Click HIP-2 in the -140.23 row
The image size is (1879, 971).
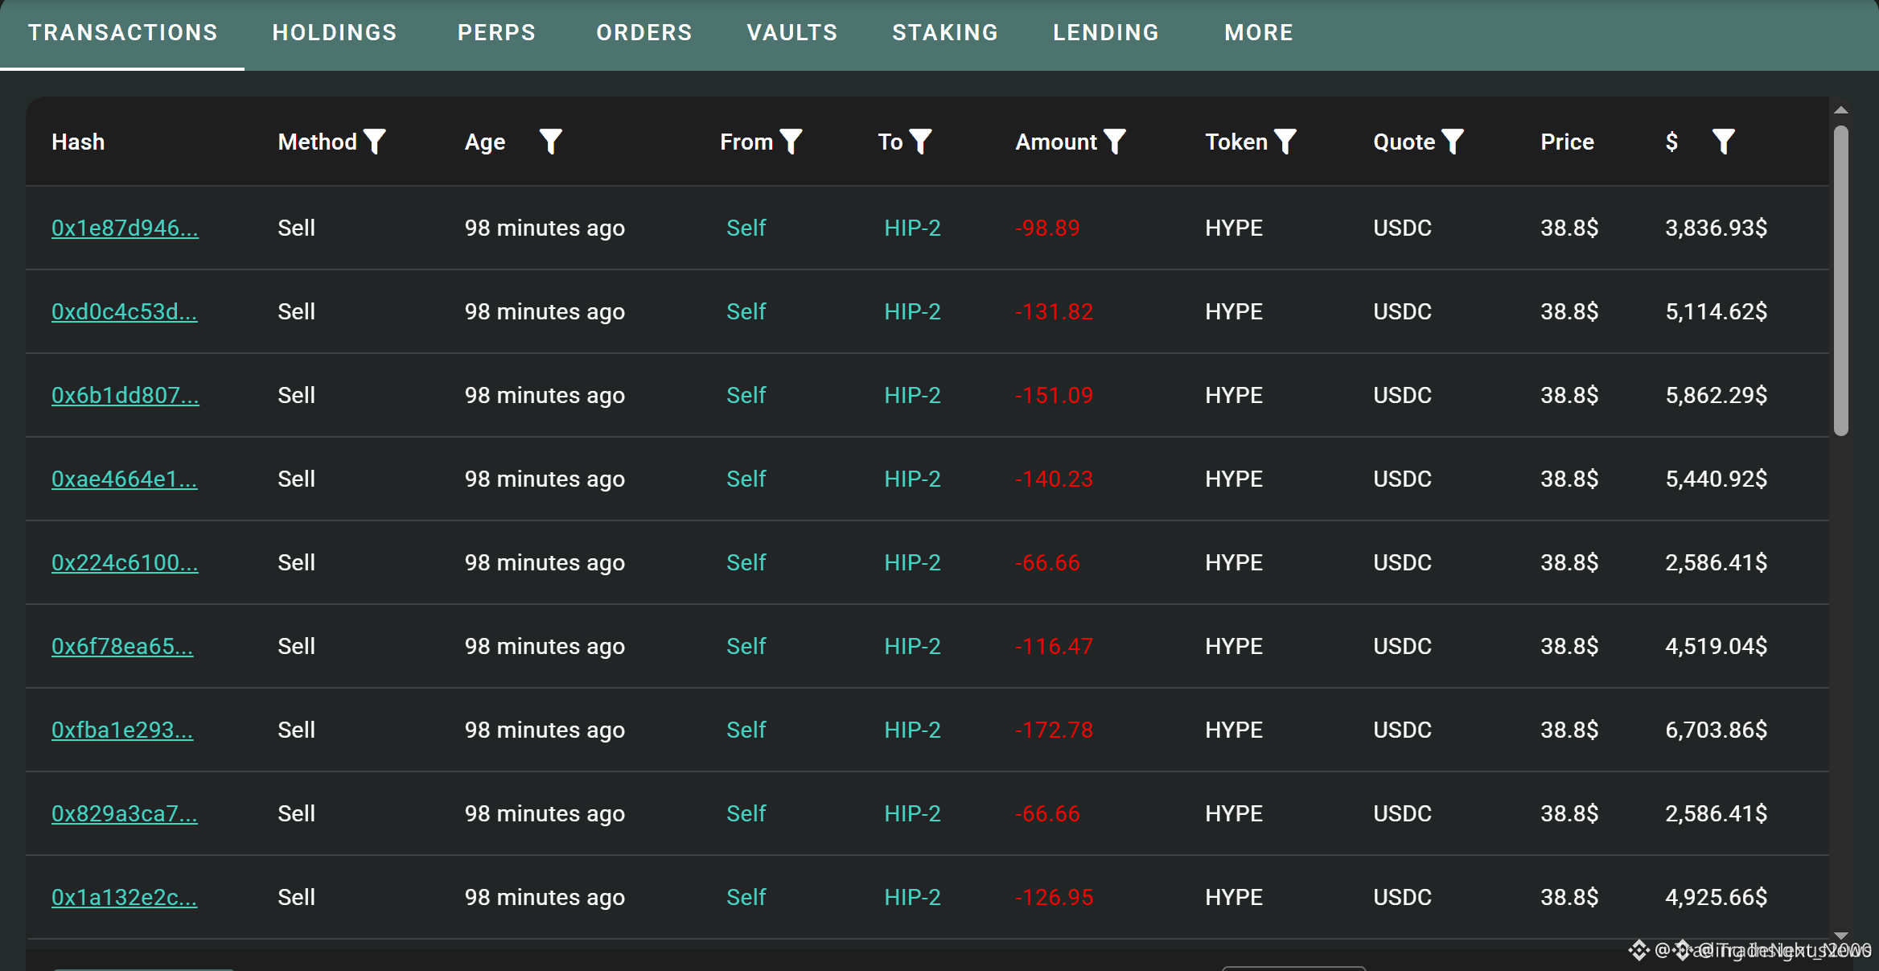click(x=912, y=479)
